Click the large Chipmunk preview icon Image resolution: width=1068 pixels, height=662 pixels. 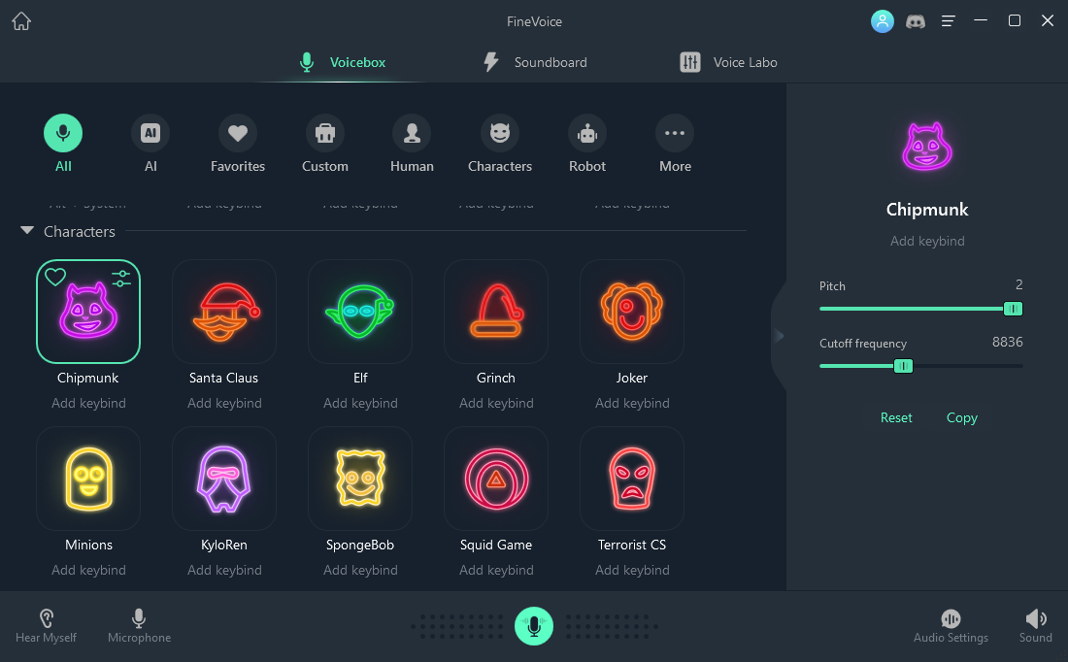click(927, 147)
